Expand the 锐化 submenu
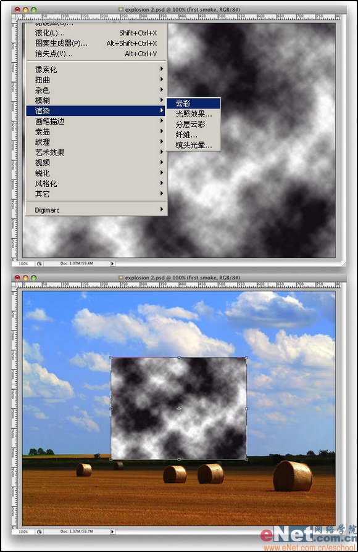The image size is (358, 552). tap(96, 173)
